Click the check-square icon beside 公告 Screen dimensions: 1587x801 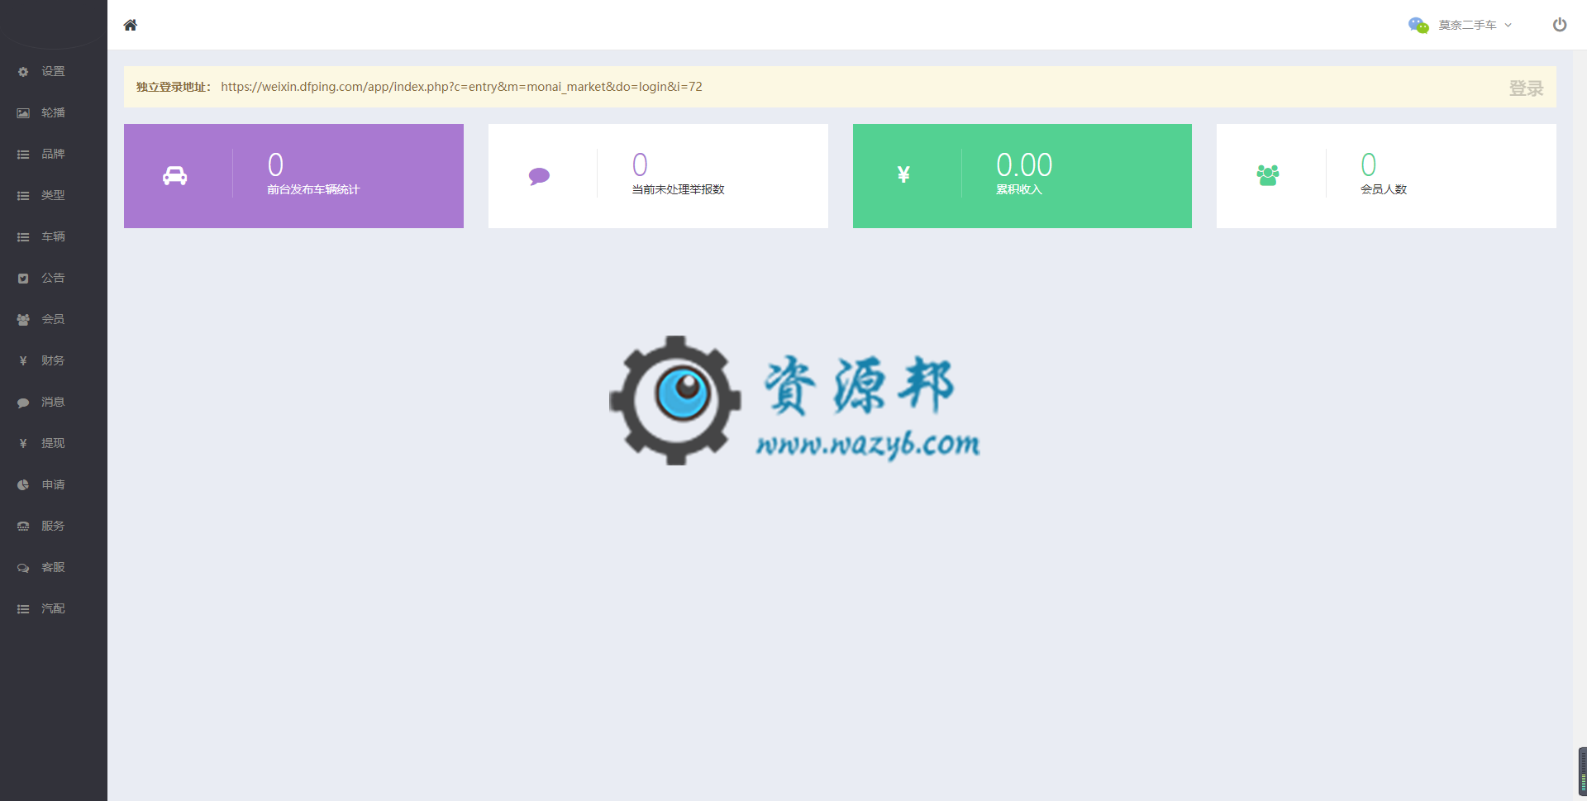click(23, 279)
